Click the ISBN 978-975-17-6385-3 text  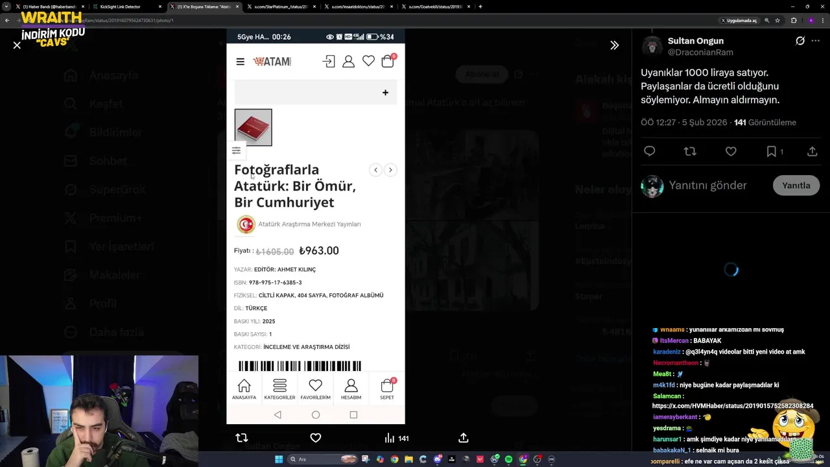[275, 283]
